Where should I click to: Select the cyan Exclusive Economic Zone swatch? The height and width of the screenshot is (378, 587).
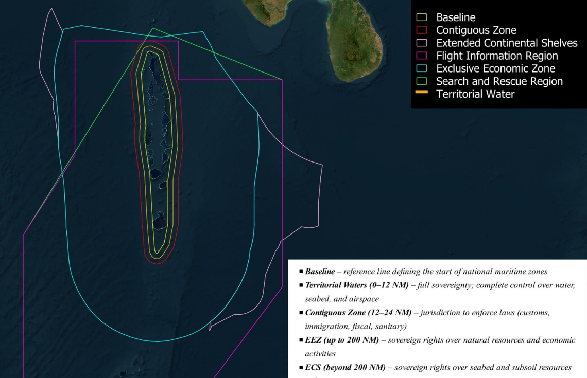[x=422, y=69]
